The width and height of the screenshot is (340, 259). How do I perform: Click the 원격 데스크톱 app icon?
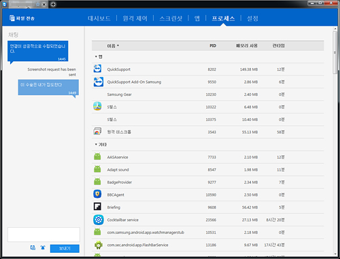click(x=97, y=131)
